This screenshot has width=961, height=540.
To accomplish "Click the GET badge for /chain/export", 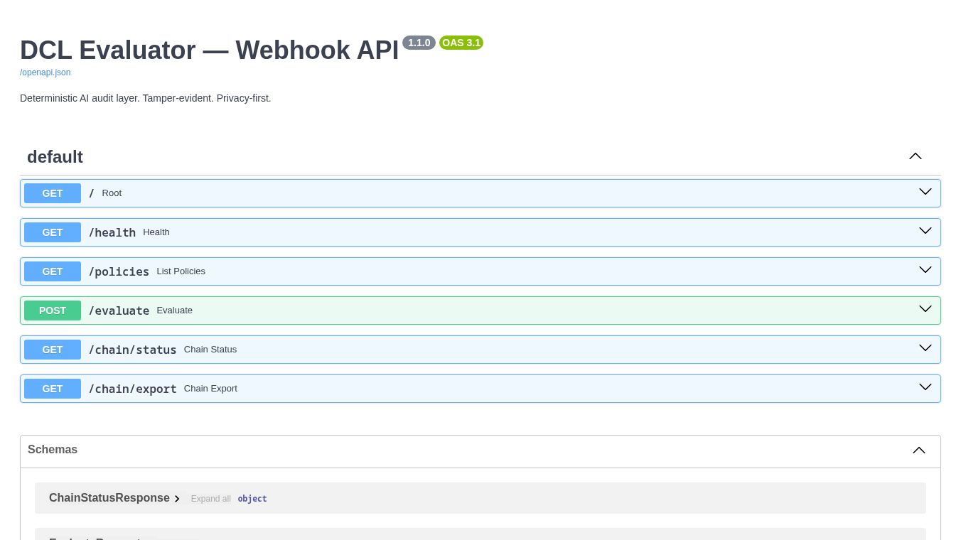I will pos(53,389).
